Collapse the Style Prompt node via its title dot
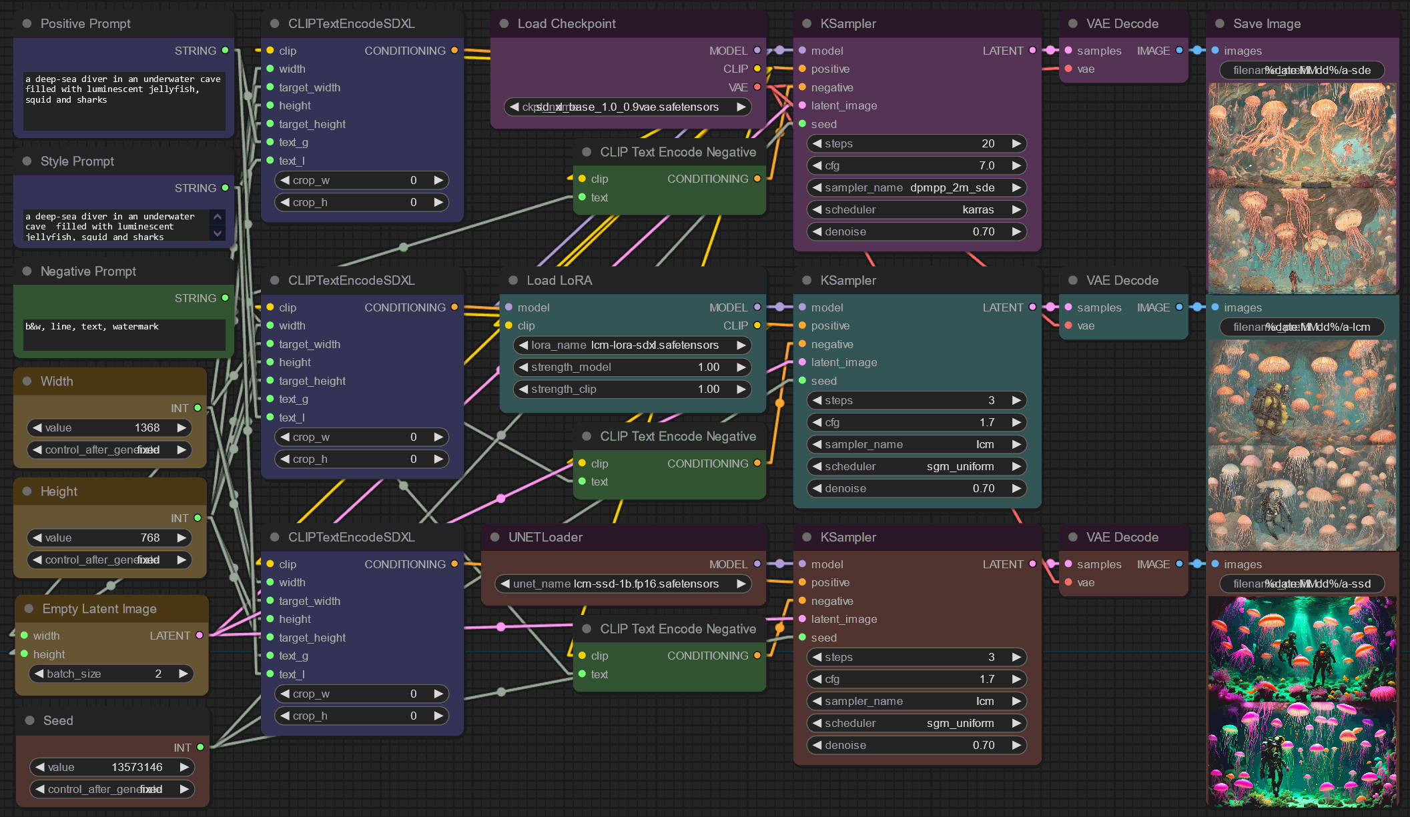Screen dimensions: 1410x817 27,161
